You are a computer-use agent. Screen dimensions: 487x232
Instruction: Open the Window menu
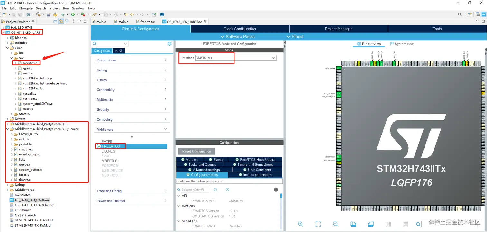[78, 8]
